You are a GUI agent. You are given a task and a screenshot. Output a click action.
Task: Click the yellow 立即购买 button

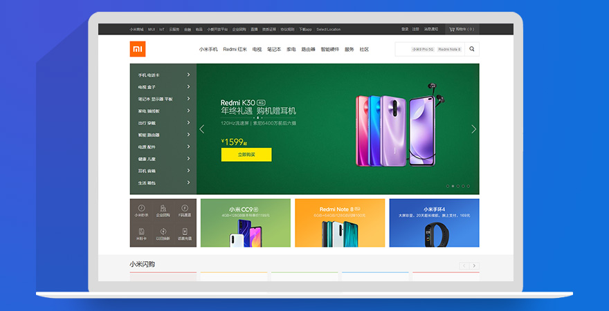[x=246, y=155]
